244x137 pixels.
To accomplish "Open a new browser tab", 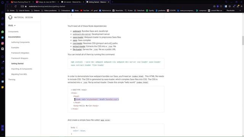I will click(x=112, y=2).
